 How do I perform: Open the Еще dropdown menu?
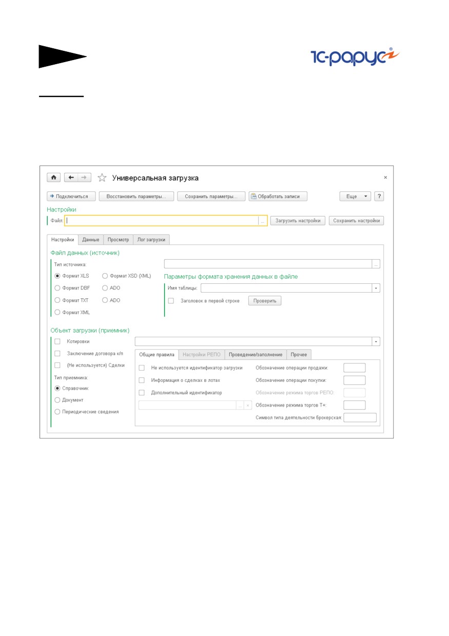(x=355, y=196)
